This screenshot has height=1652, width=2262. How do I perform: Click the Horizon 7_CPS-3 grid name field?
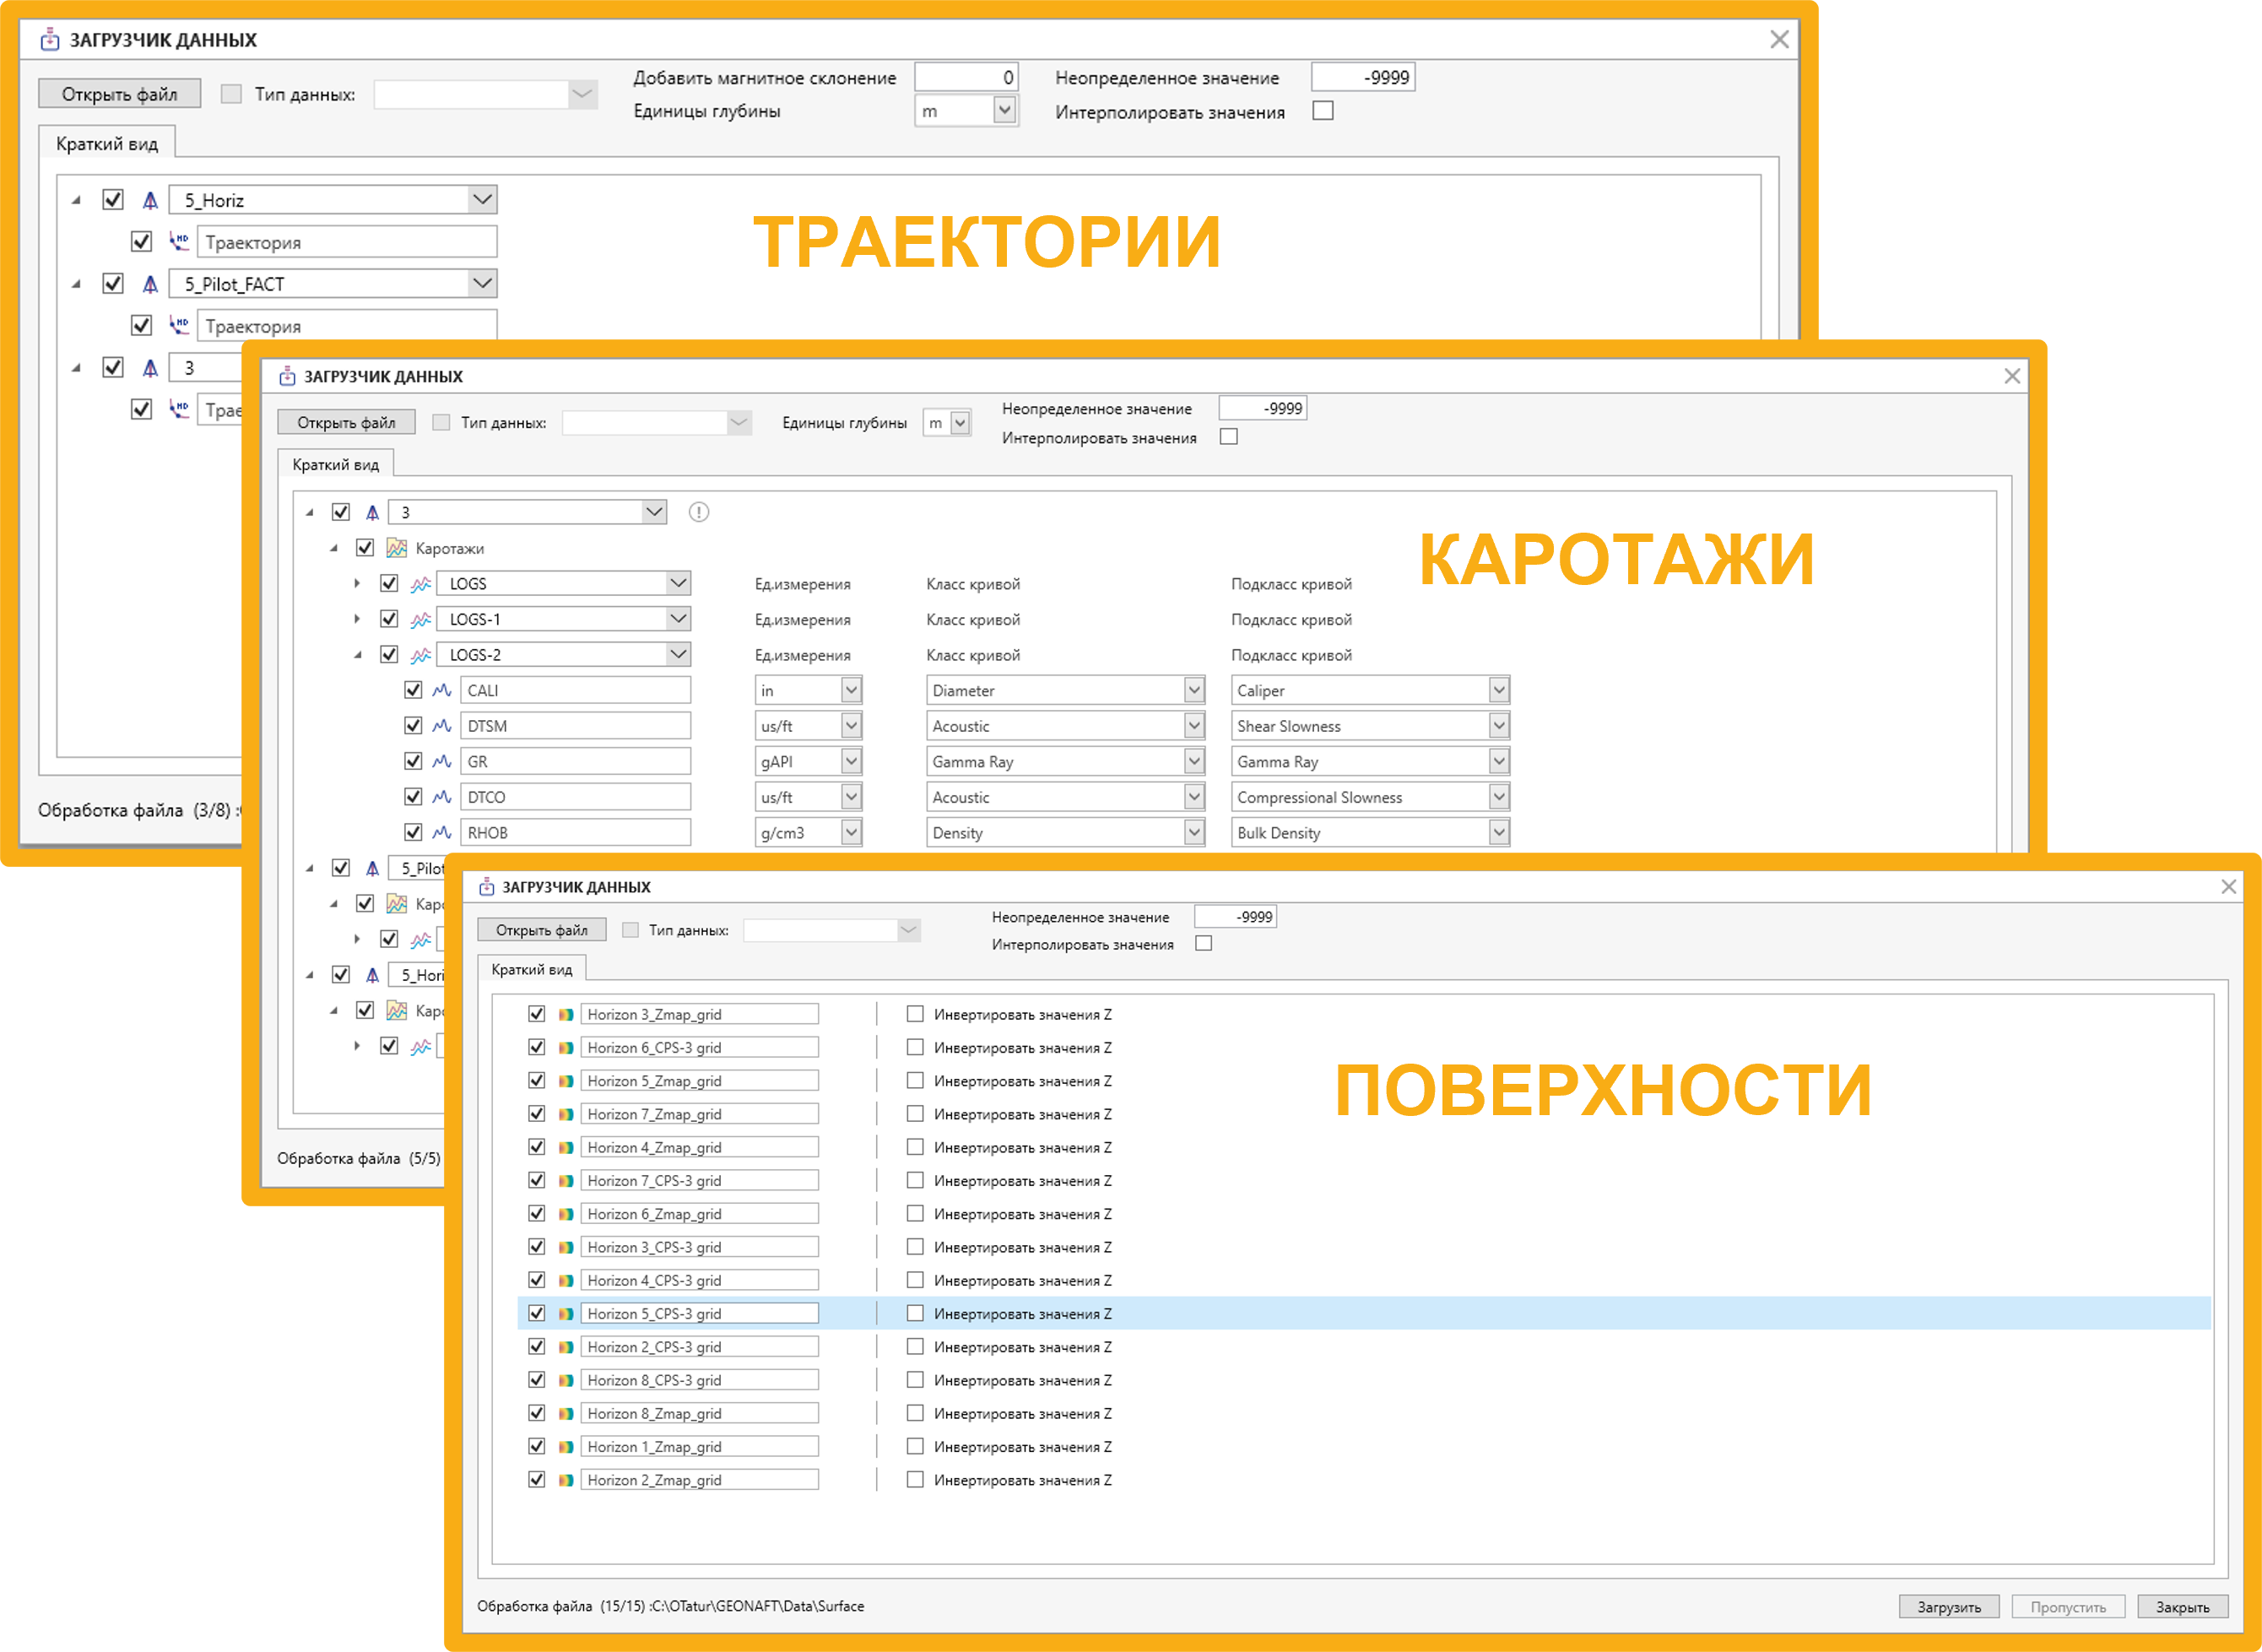(x=700, y=1181)
